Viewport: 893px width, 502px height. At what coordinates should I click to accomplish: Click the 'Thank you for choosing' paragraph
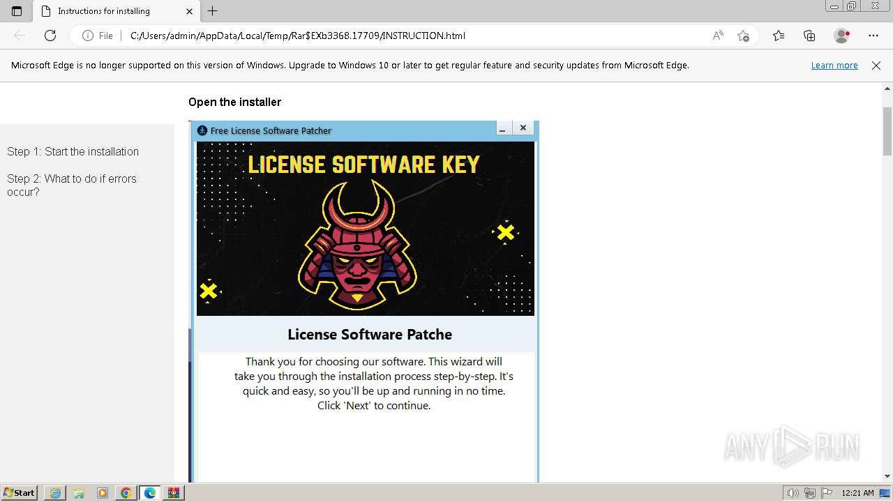click(374, 383)
